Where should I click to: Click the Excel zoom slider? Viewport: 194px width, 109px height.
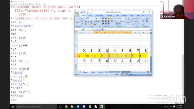[x=142, y=74]
